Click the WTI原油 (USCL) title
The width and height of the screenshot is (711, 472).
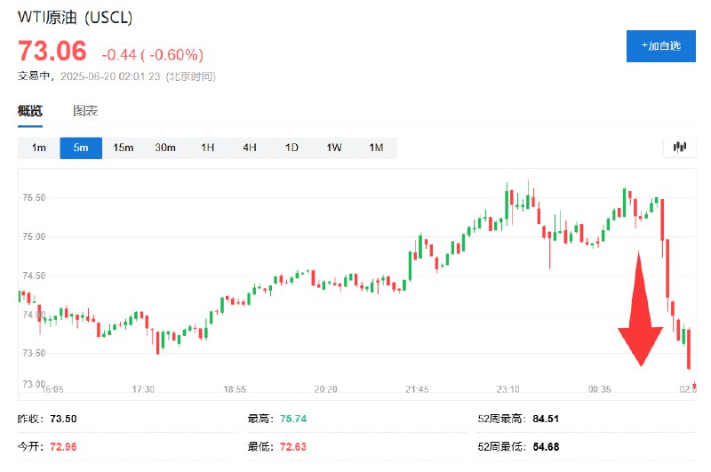tap(75, 18)
